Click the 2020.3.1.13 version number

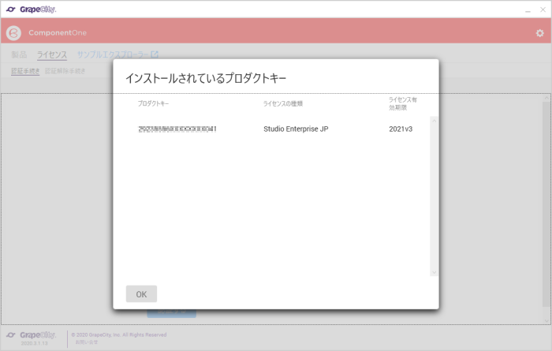coord(34,343)
